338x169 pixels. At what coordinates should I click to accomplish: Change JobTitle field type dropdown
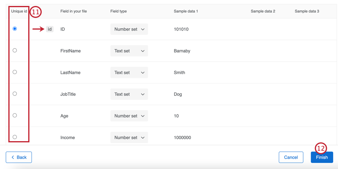click(x=129, y=94)
